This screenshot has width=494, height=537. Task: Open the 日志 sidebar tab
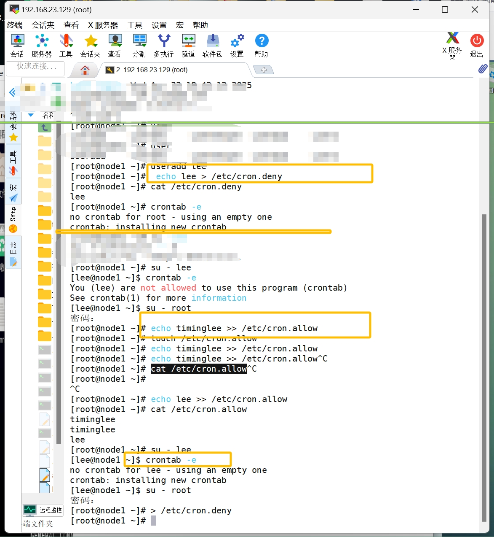[x=13, y=254]
